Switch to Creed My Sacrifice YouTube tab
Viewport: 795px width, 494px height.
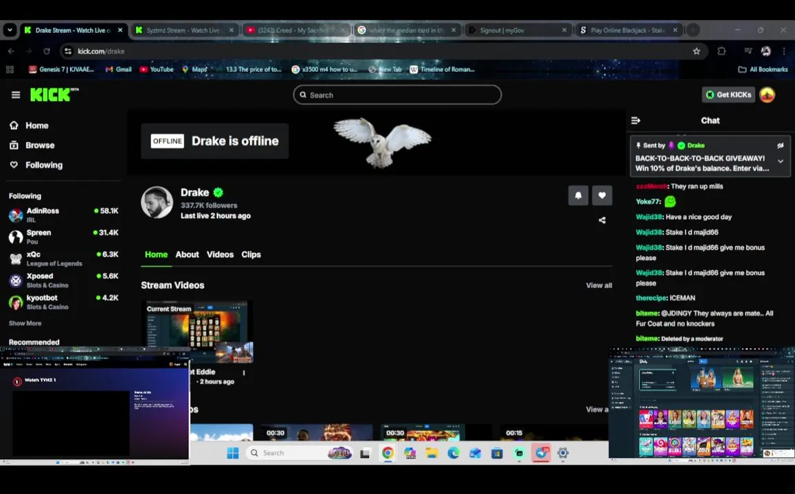[294, 30]
